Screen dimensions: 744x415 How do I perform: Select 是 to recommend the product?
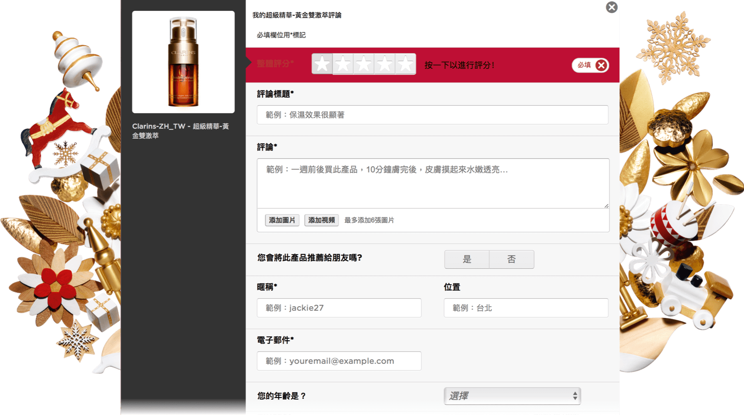[467, 259]
